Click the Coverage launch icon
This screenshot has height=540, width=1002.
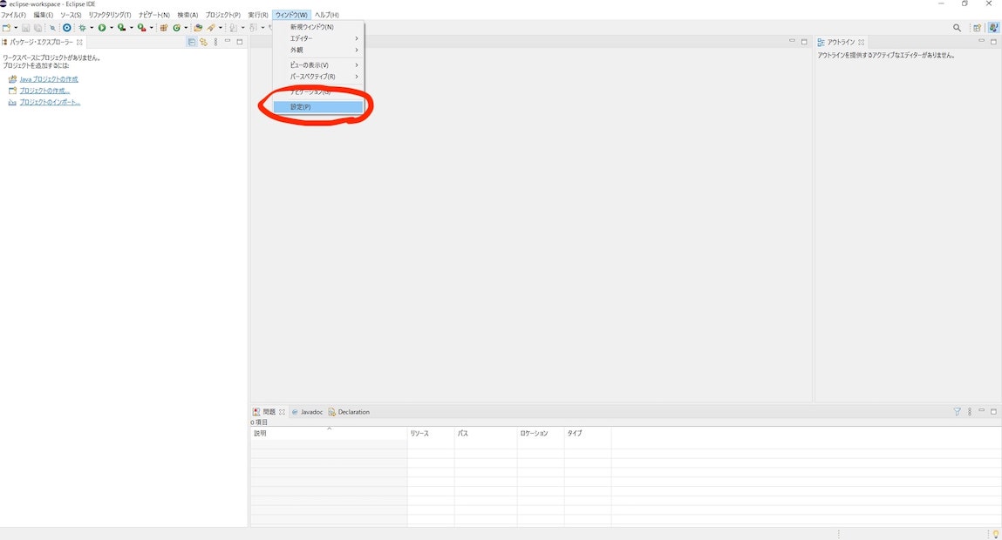point(121,28)
